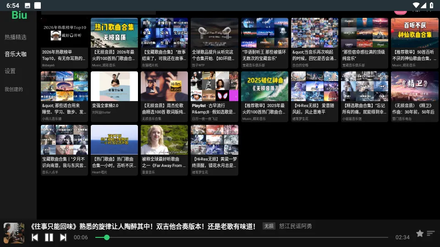
Task: Open 当音乐再次响起 playlist card
Action: (x=314, y=43)
